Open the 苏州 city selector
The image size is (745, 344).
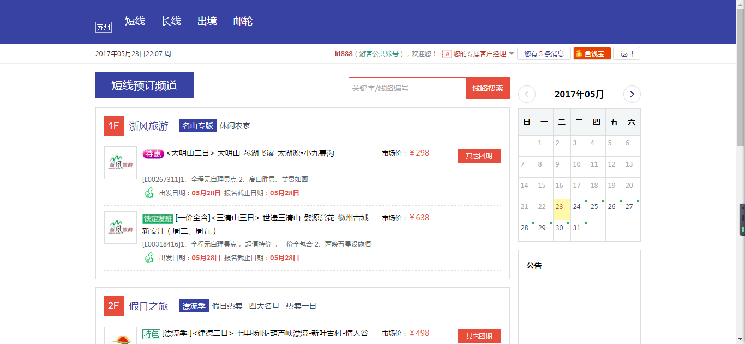point(104,27)
